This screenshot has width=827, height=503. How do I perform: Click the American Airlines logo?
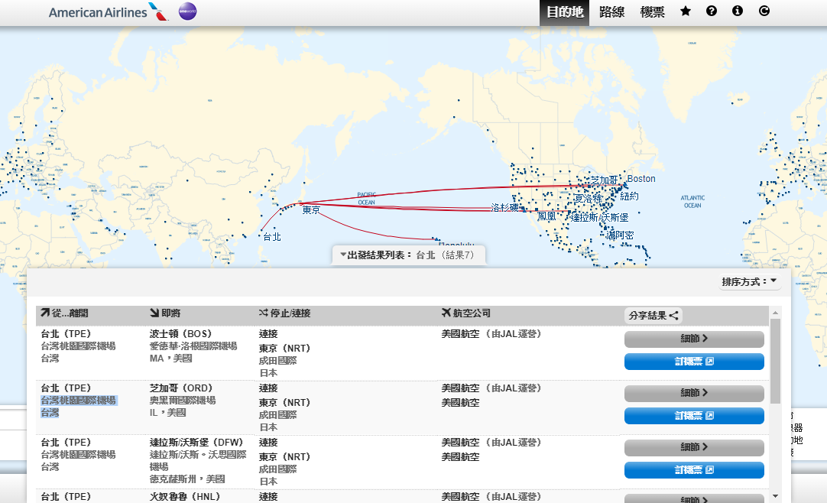[109, 12]
